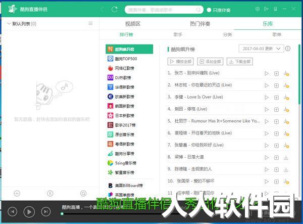
Task: Open the default list menu icon
Action: coord(90,23)
